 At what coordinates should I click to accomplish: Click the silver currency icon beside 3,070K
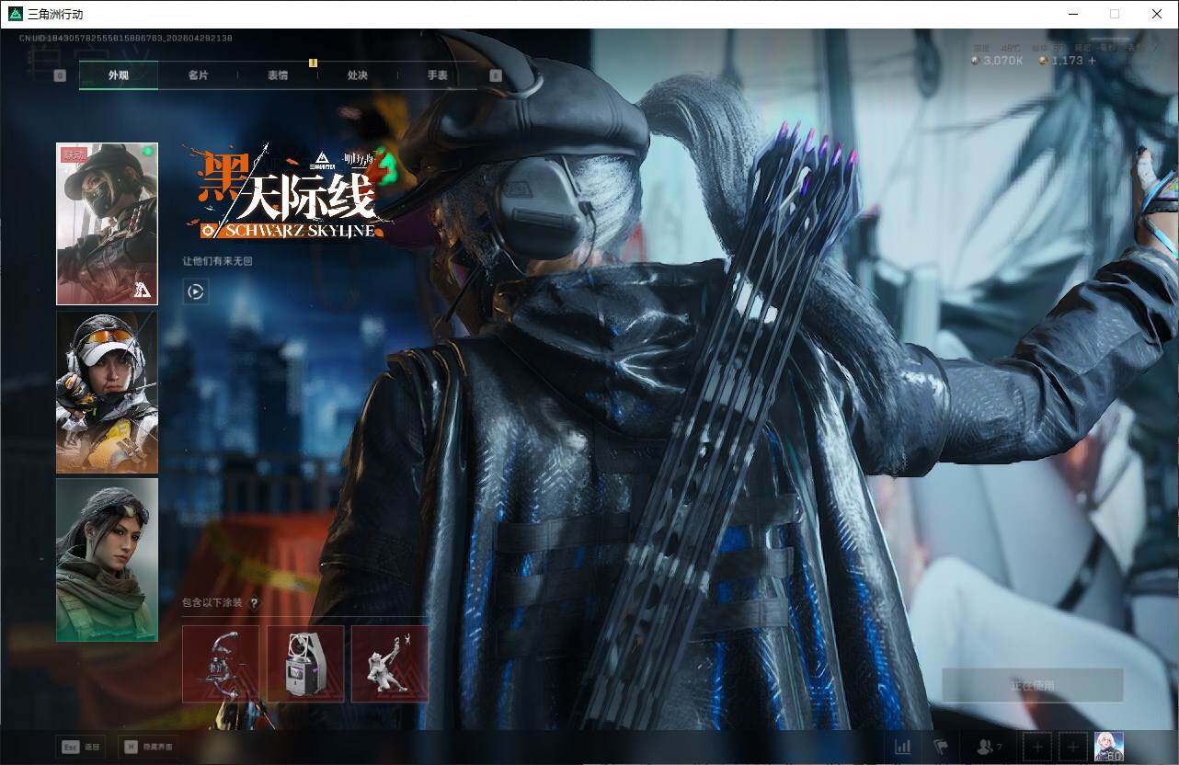pyautogui.click(x=975, y=61)
